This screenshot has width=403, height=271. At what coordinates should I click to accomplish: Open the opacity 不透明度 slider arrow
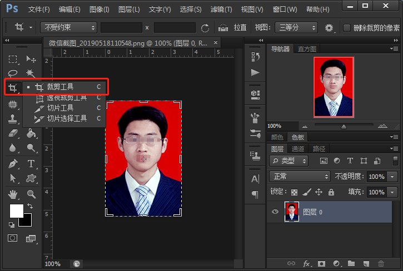392,177
